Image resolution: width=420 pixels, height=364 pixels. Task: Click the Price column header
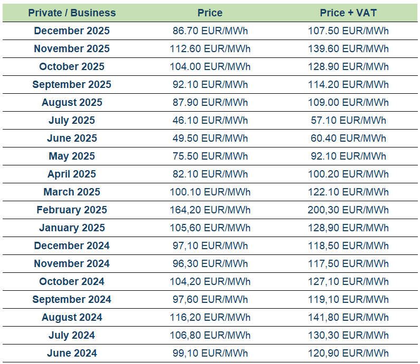(x=210, y=13)
